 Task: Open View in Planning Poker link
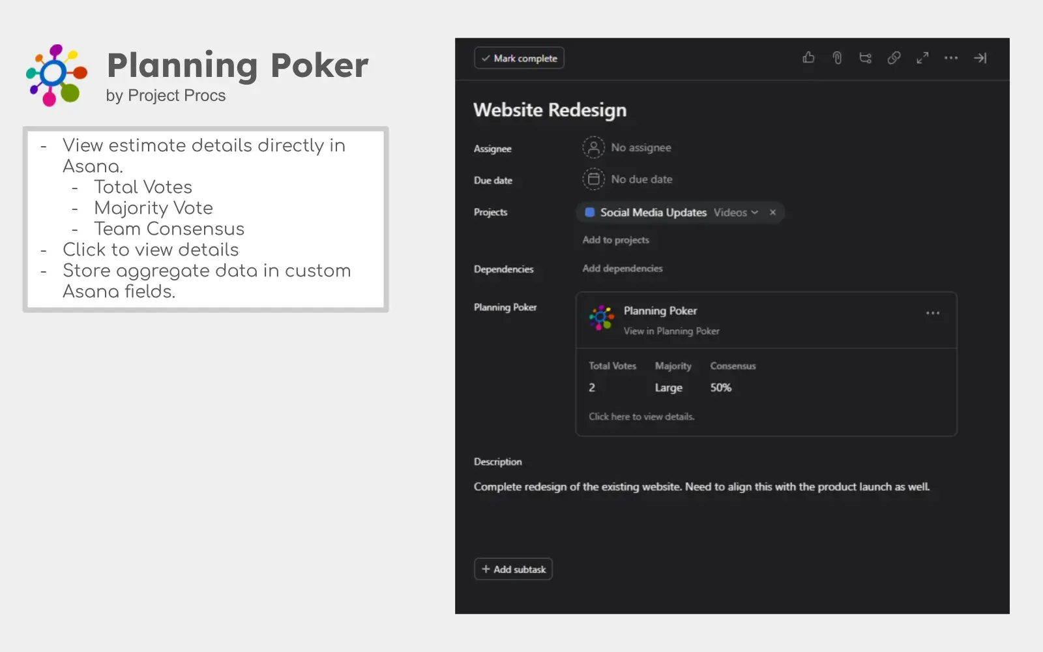point(671,331)
